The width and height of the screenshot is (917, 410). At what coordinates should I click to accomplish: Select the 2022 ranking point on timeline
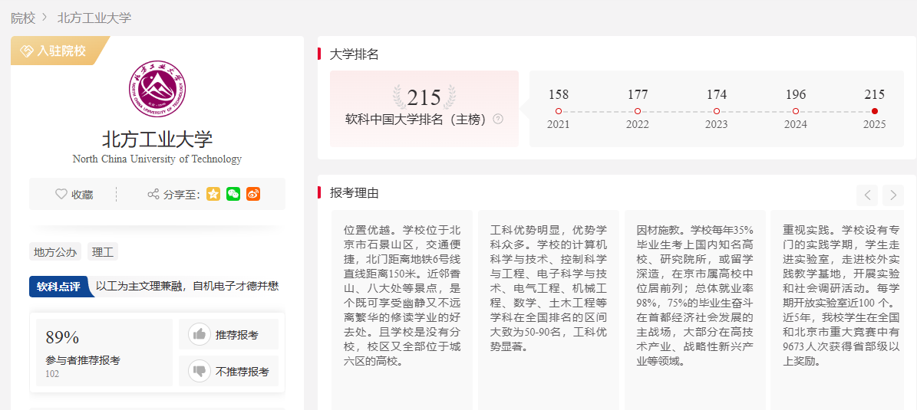tap(638, 111)
